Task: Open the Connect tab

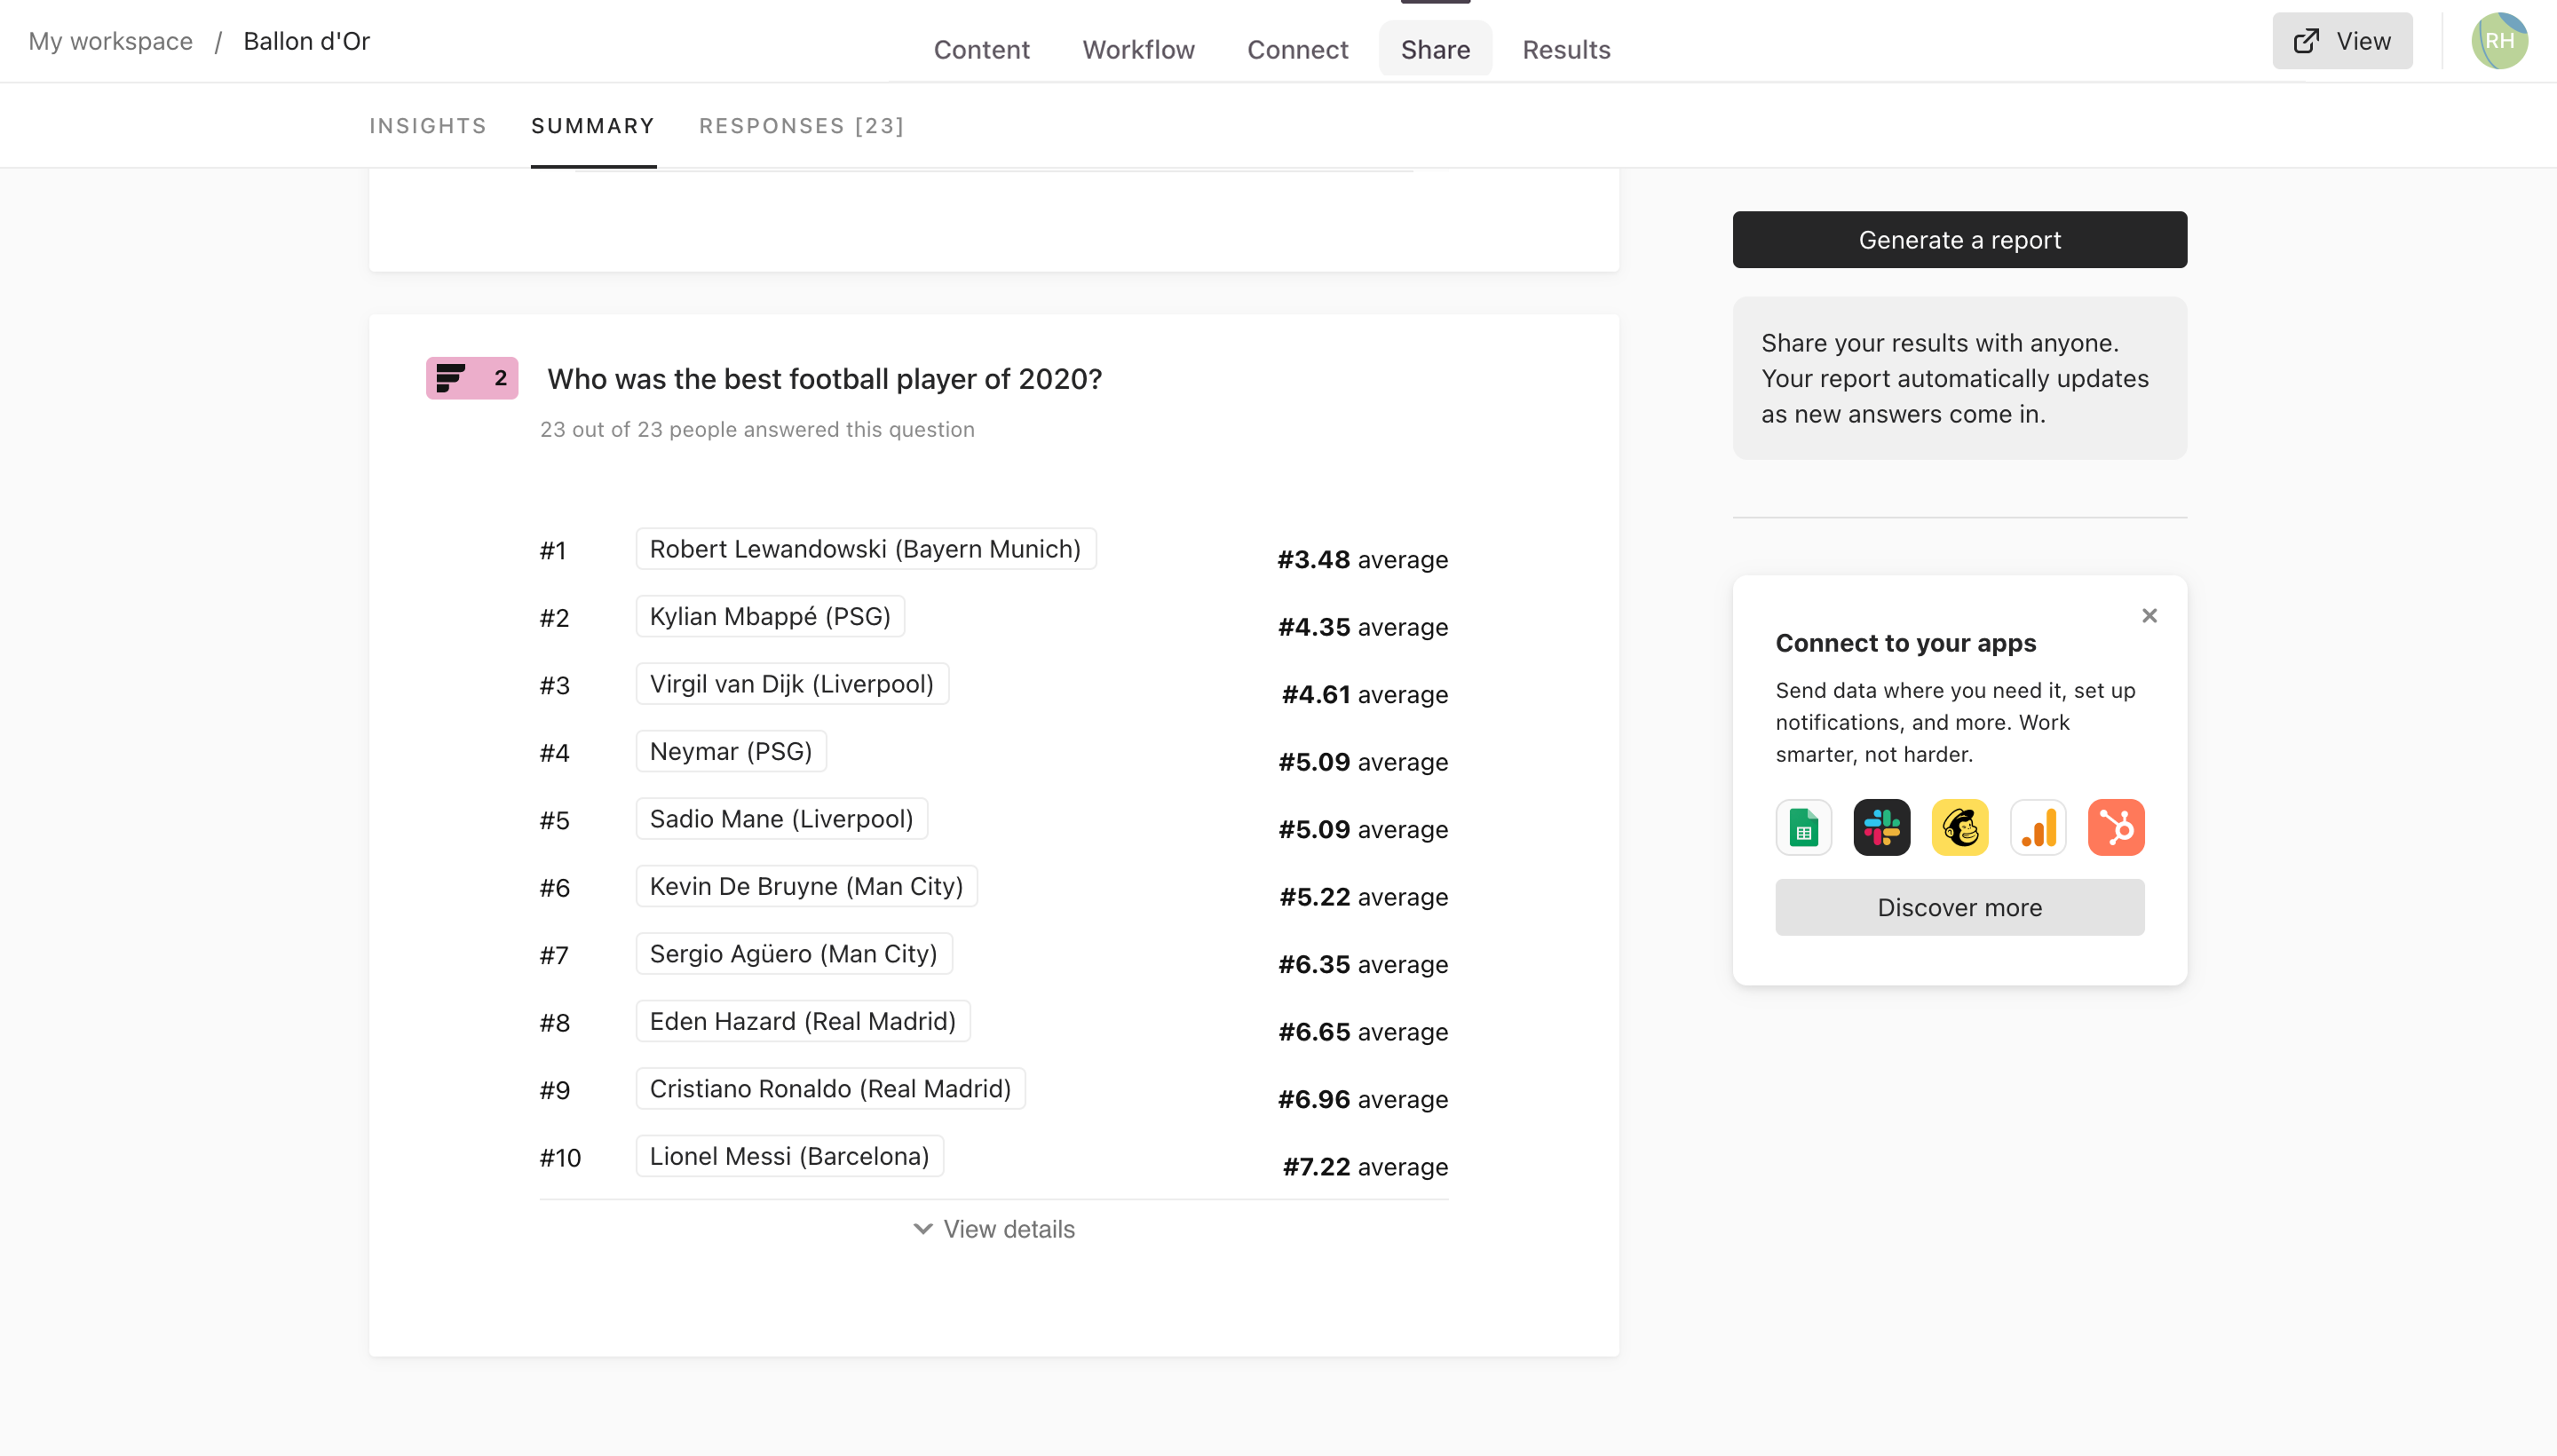Action: [1297, 49]
